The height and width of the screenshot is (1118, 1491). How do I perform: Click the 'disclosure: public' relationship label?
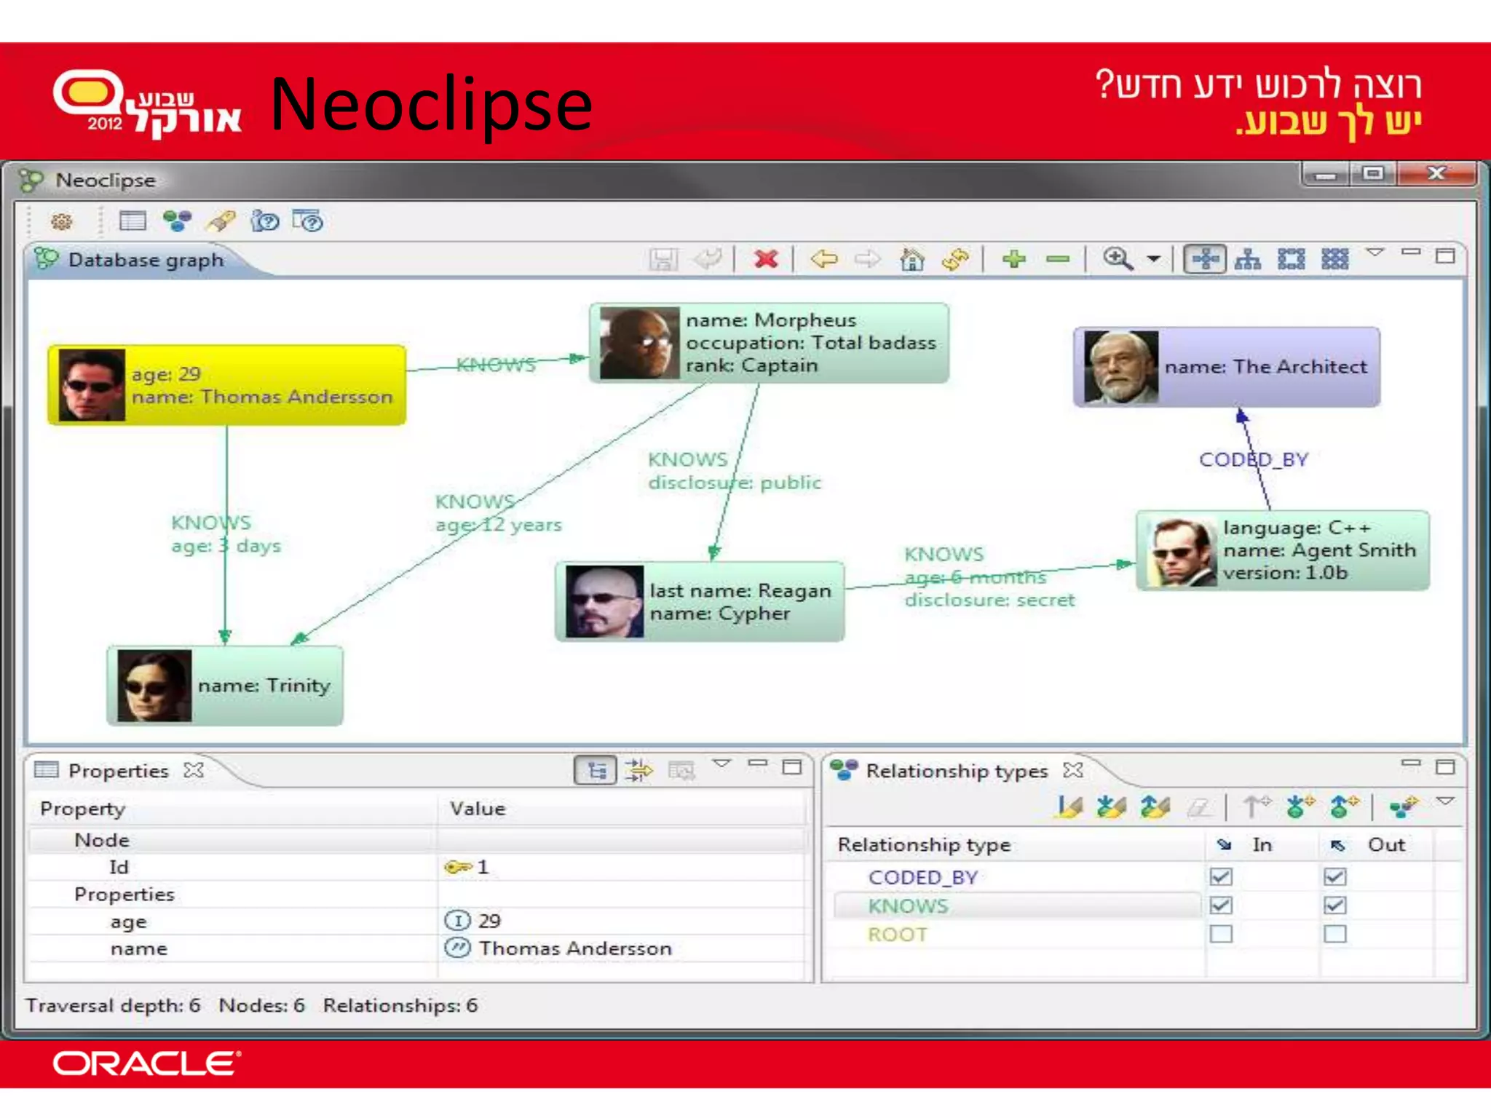735,483
